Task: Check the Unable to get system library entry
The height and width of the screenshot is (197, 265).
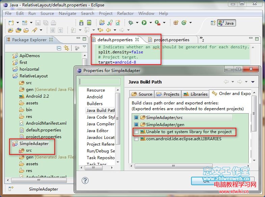Action: point(136,132)
